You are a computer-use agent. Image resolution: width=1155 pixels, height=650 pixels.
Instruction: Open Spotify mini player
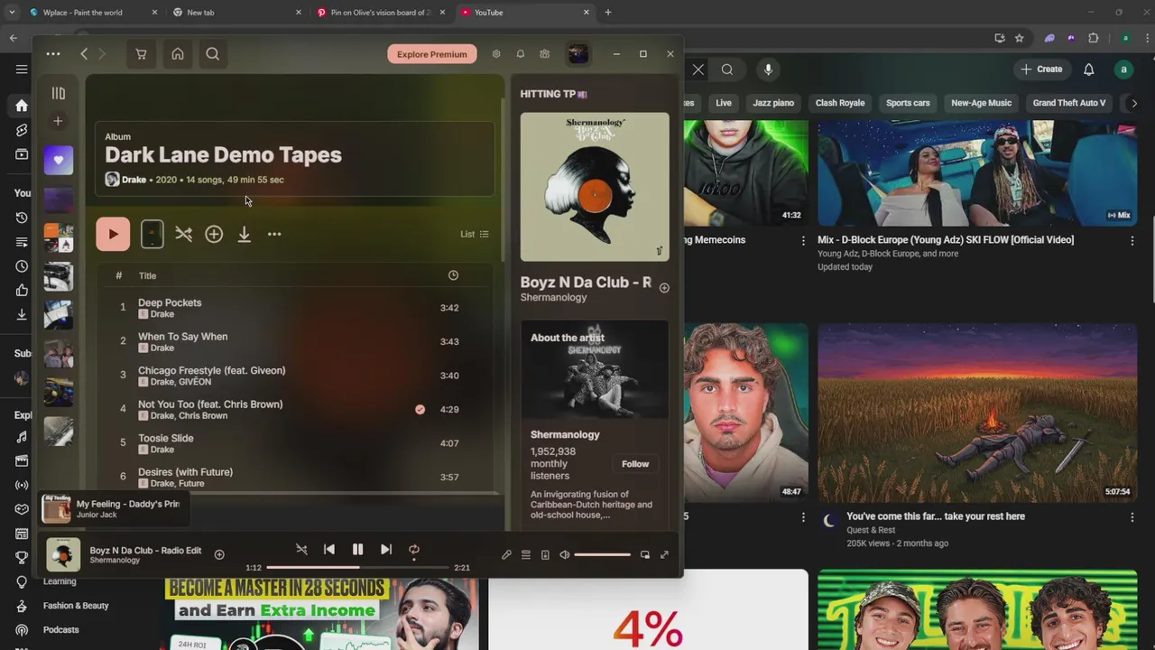[645, 555]
